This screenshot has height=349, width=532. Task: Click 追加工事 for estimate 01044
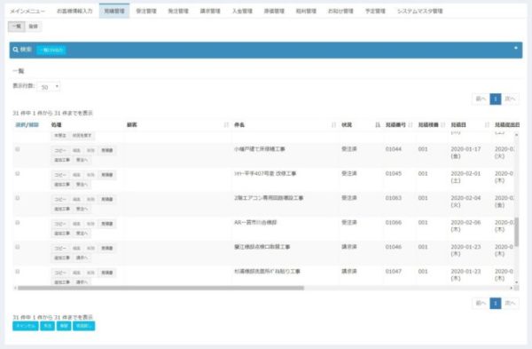point(62,160)
